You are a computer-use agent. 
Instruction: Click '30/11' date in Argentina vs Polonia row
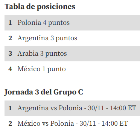[96, 108]
